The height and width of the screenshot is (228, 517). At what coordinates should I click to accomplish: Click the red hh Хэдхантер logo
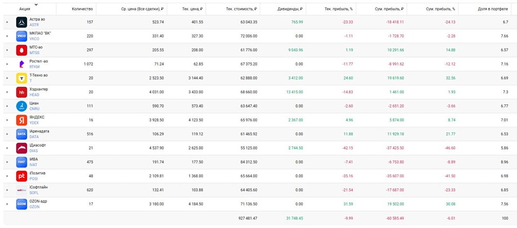pos(21,92)
